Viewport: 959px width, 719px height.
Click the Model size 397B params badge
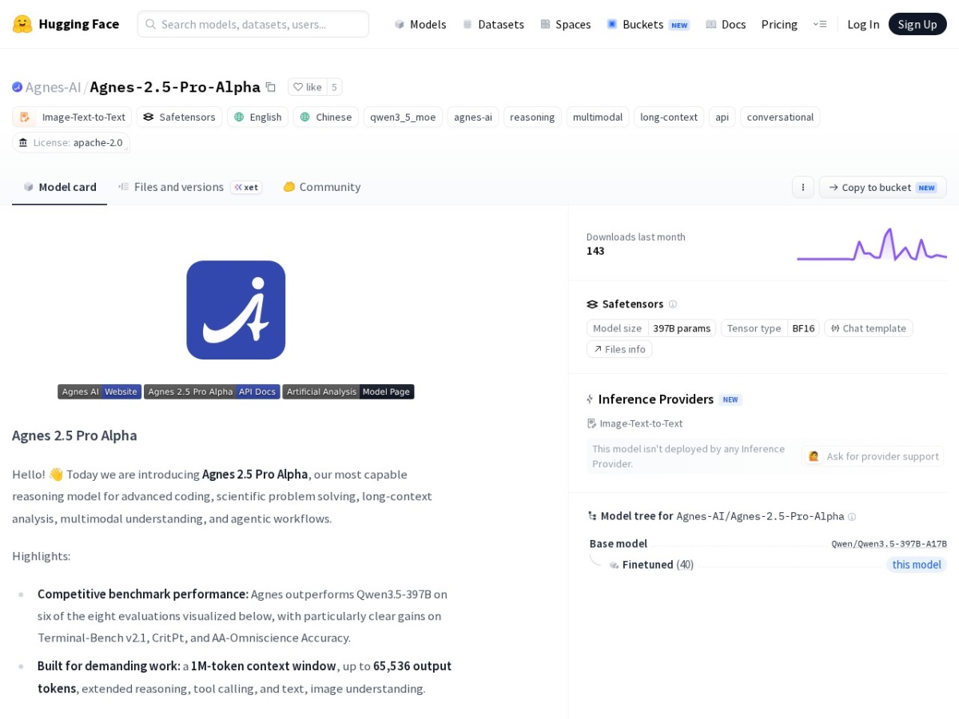tap(651, 328)
